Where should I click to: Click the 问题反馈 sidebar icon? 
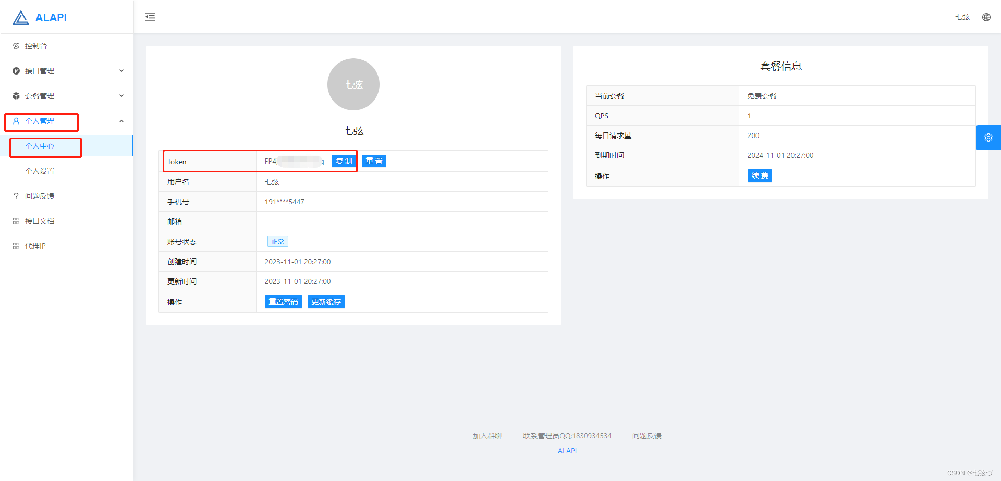click(16, 195)
